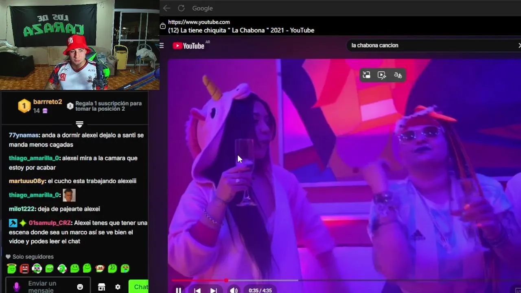Click 'Regala 1 suscripción' position 2 prompt
This screenshot has height=293, width=521.
(x=105, y=106)
